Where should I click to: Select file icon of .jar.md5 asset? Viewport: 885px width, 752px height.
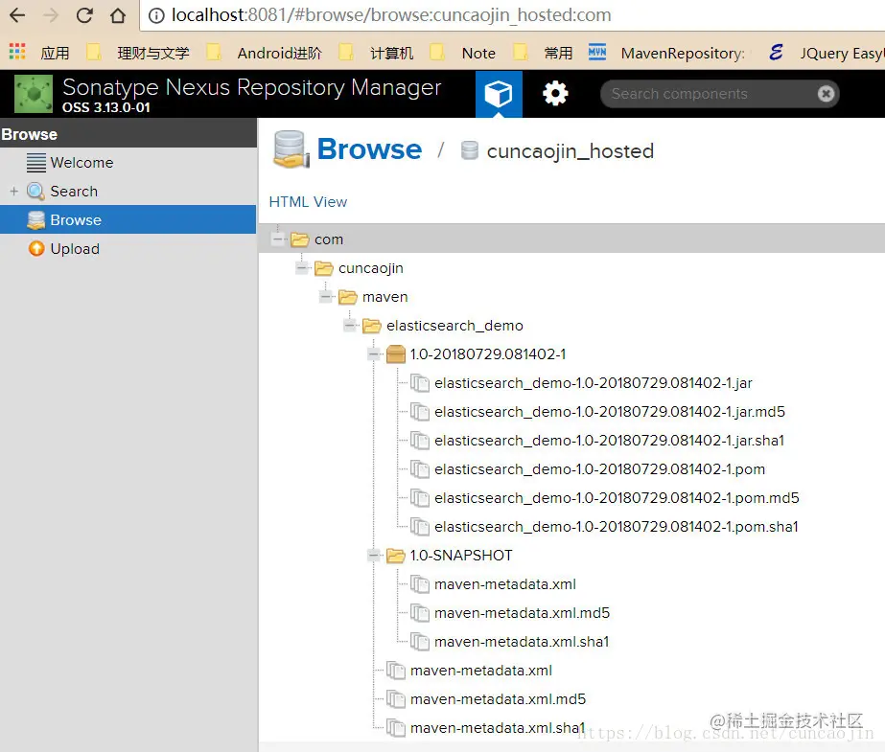click(420, 412)
